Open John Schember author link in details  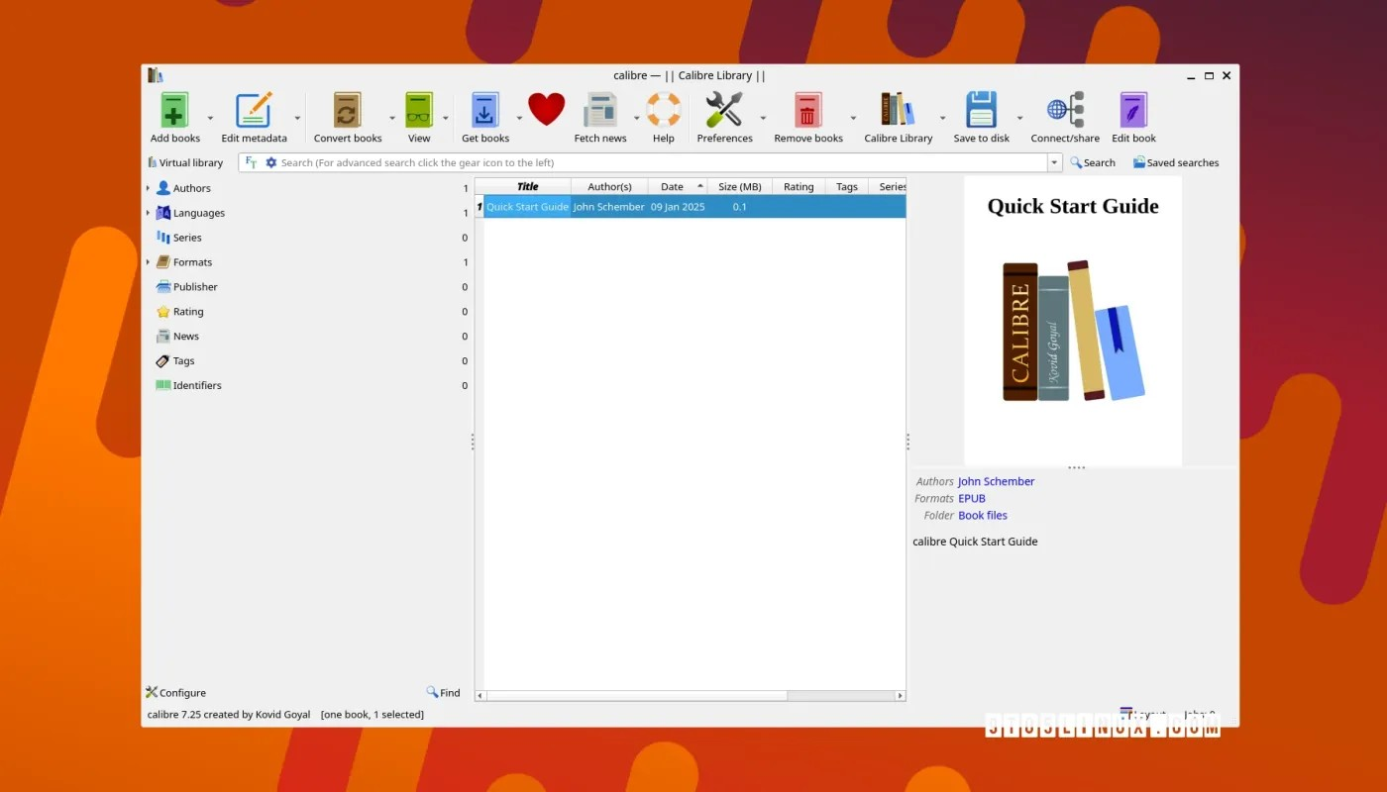pyautogui.click(x=996, y=481)
